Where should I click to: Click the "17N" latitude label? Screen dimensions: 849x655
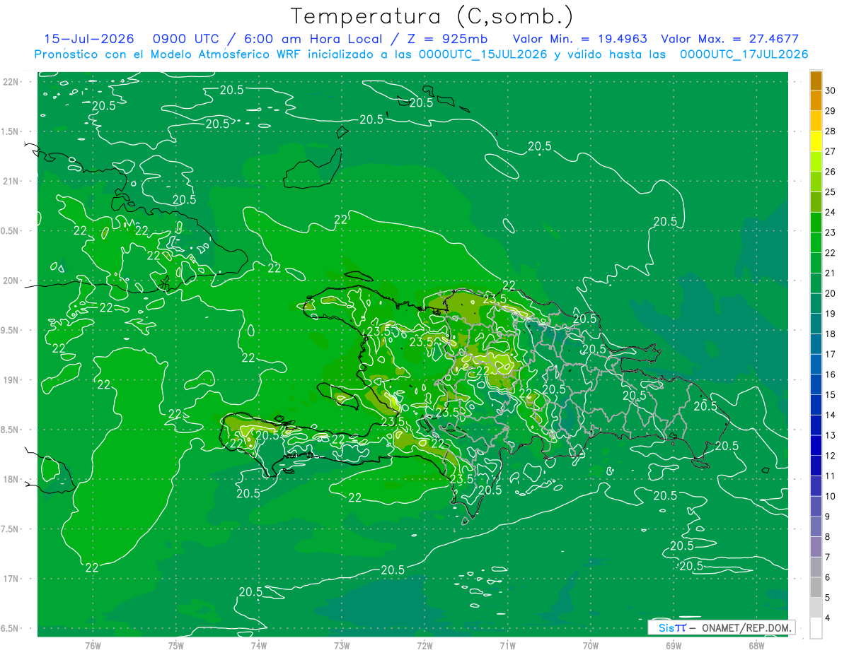click(x=12, y=579)
